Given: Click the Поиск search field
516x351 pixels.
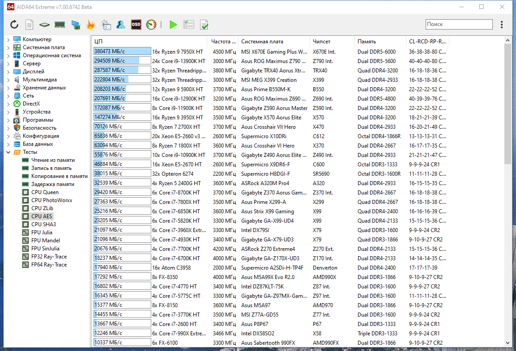Looking at the screenshot, I should pos(458,25).
